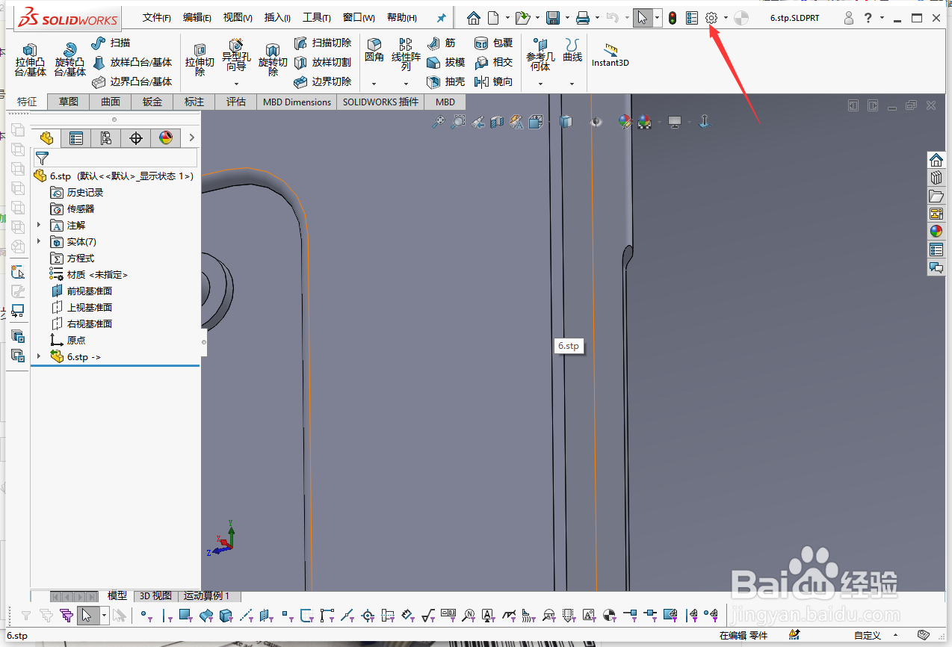
Task: Toggle Instant3D mode
Action: (611, 55)
